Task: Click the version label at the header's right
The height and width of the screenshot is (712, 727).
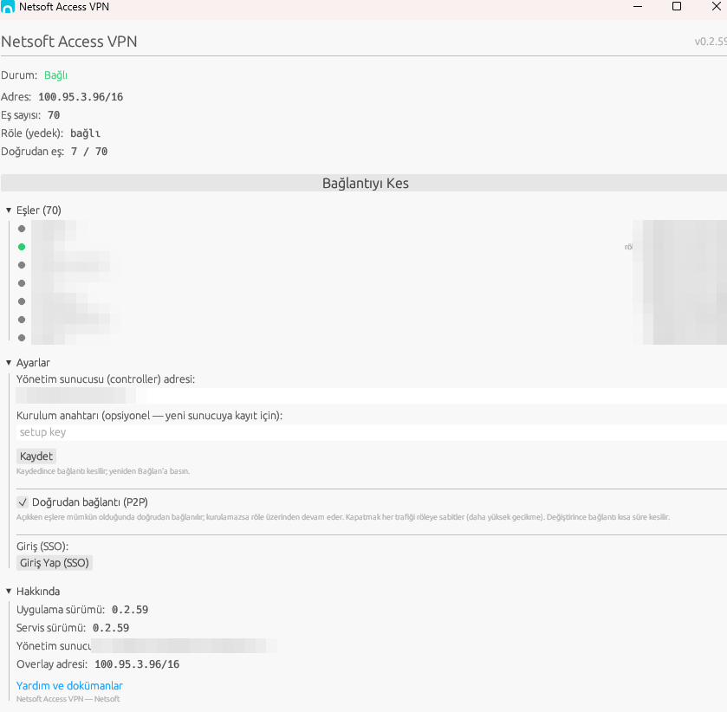Action: click(x=711, y=42)
